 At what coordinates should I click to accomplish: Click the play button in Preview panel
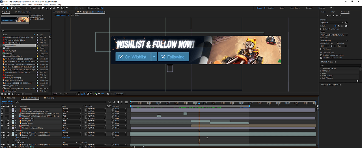pos(333,16)
